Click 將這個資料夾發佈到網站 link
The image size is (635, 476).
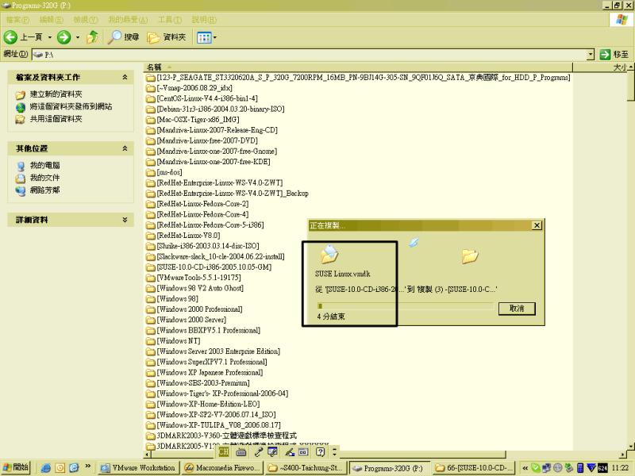point(71,106)
